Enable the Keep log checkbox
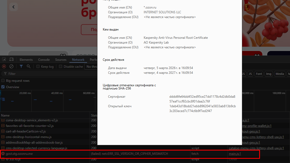Screen dimensions: 290x163 38,66
